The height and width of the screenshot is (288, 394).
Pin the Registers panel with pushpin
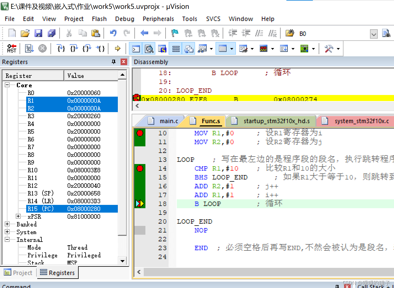pyautogui.click(x=113, y=62)
